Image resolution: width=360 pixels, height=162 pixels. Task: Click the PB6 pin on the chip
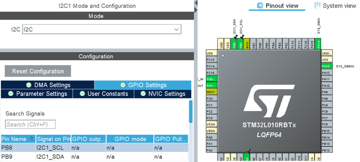point(260,44)
